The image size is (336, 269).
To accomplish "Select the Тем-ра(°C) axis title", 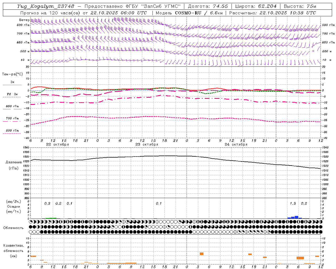I will (12, 74).
